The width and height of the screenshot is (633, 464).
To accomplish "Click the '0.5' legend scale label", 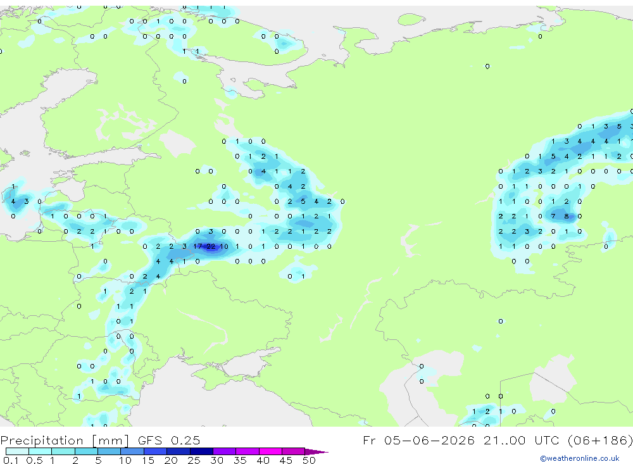I will [34, 460].
